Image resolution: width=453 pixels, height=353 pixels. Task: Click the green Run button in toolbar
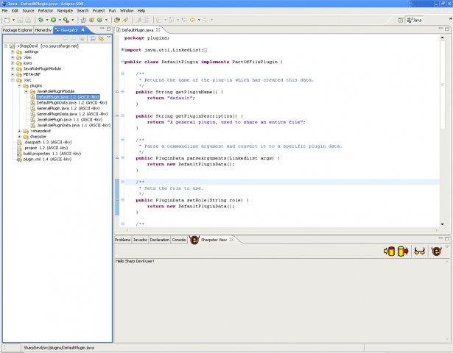(x=52, y=20)
